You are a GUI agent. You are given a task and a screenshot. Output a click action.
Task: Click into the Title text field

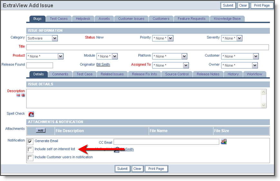coord(148,47)
